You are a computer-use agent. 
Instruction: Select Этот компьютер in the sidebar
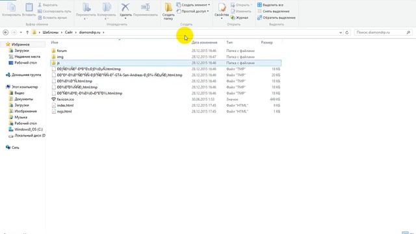click(x=25, y=87)
